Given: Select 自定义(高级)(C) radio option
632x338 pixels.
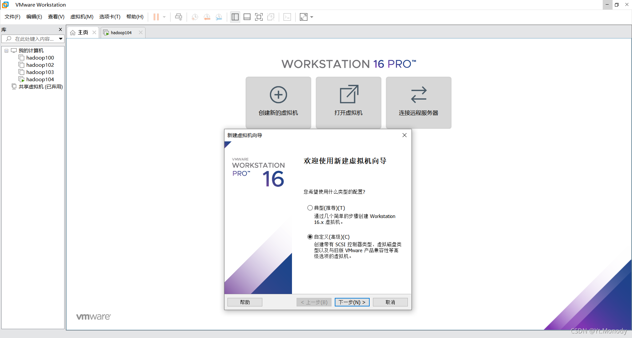Looking at the screenshot, I should click(310, 237).
